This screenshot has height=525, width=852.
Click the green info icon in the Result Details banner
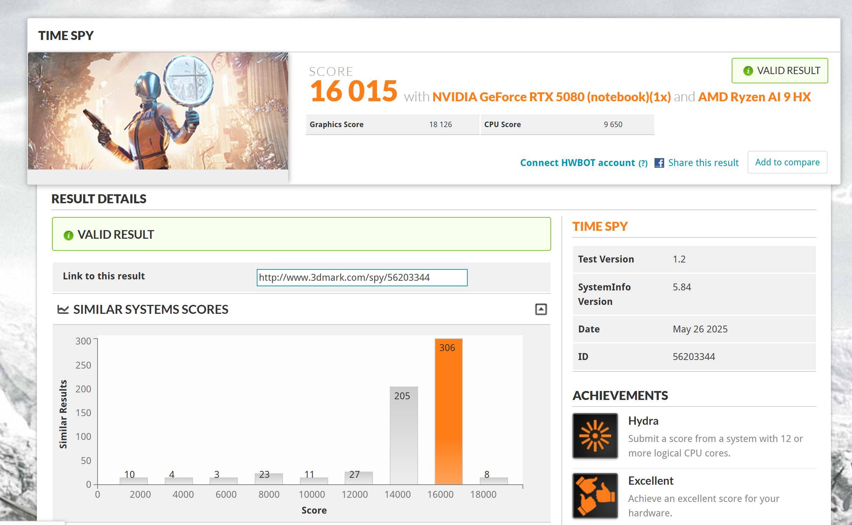(x=69, y=235)
